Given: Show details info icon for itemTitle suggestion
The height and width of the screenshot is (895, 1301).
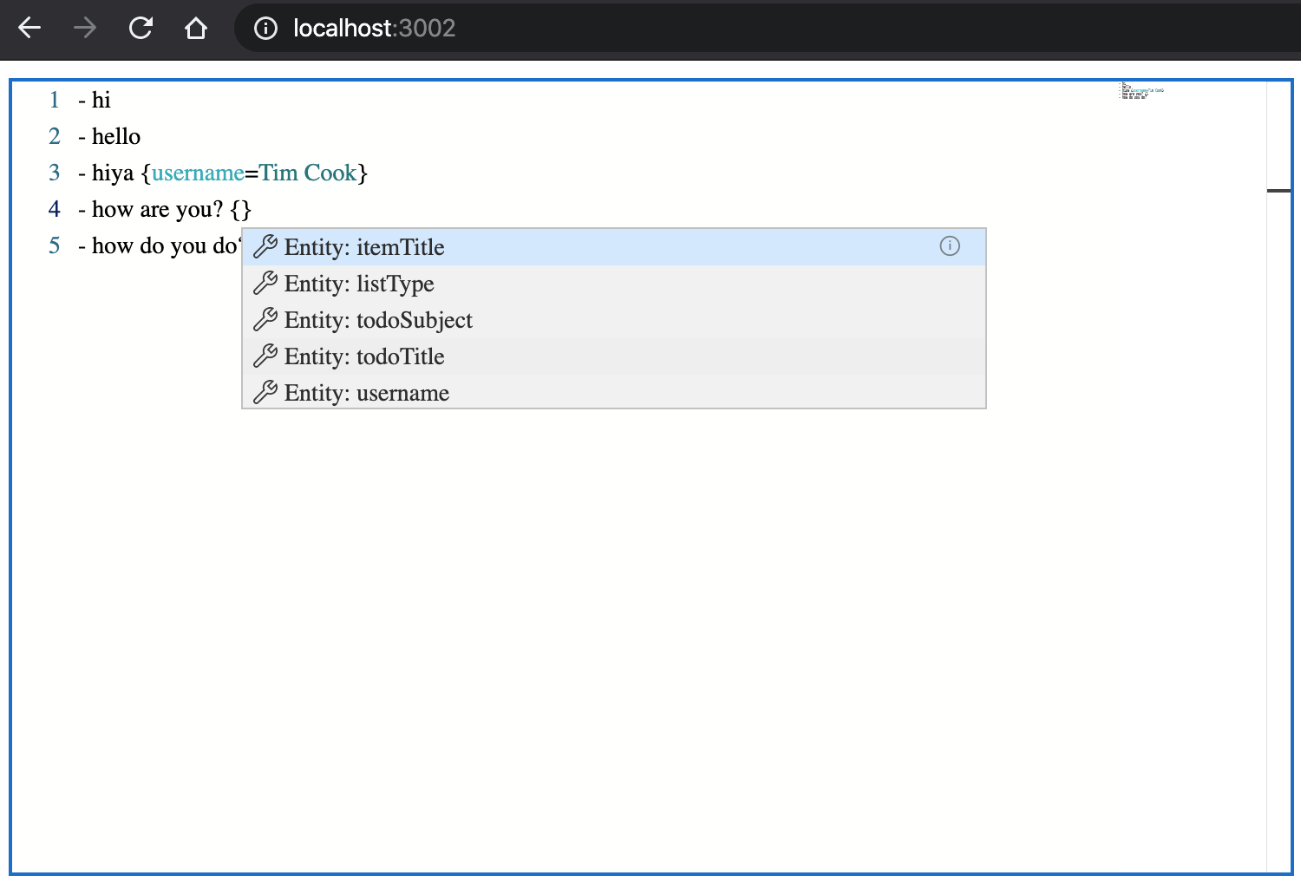Looking at the screenshot, I should pyautogui.click(x=950, y=246).
